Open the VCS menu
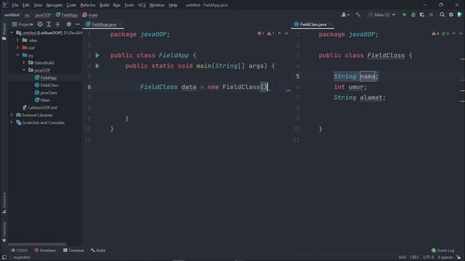 coord(142,5)
